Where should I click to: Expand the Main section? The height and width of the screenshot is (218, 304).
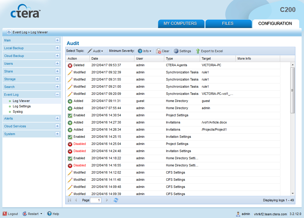pos(57,40)
